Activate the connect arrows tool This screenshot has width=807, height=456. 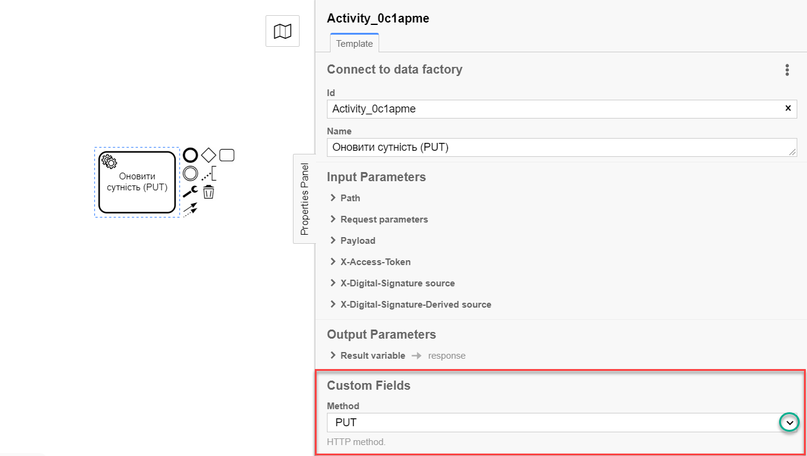point(190,210)
